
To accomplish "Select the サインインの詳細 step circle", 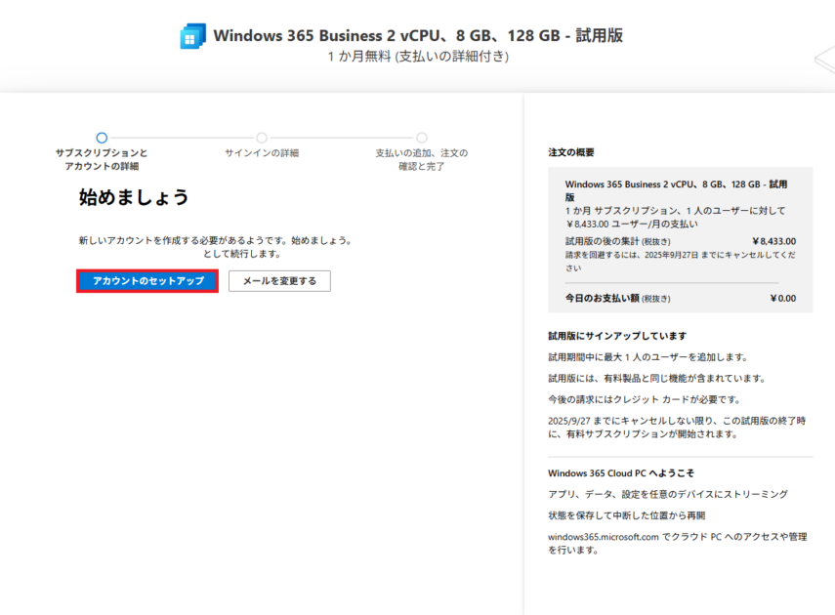I will [x=262, y=138].
